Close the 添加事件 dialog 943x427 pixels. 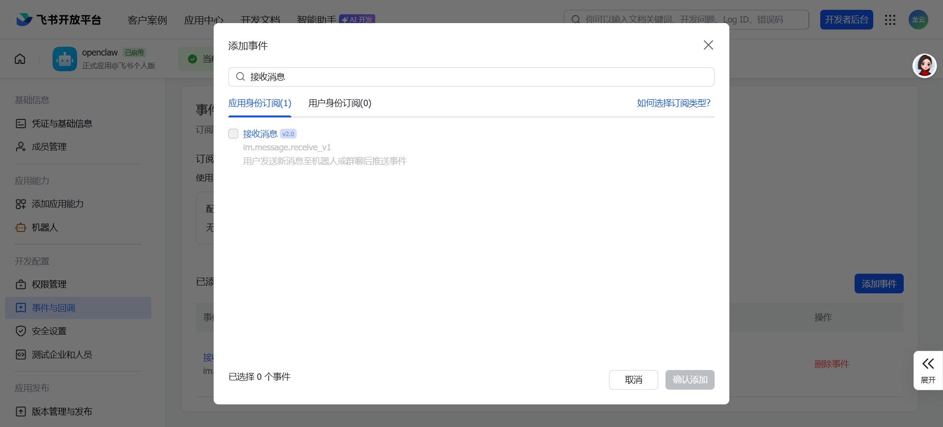pyautogui.click(x=708, y=45)
